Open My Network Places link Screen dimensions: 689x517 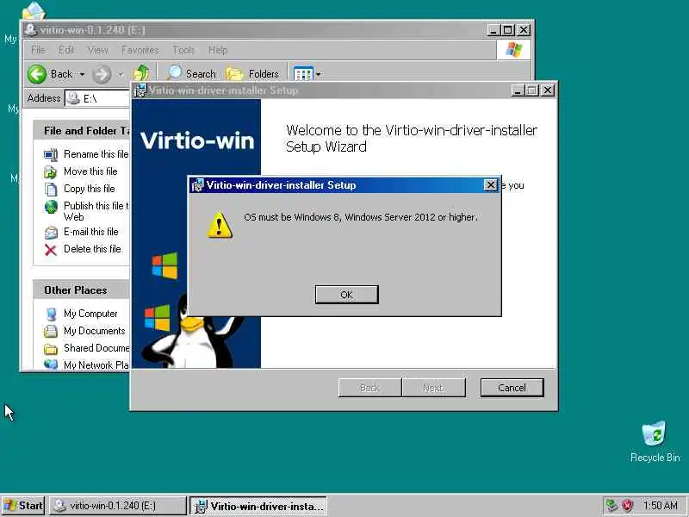click(x=96, y=364)
